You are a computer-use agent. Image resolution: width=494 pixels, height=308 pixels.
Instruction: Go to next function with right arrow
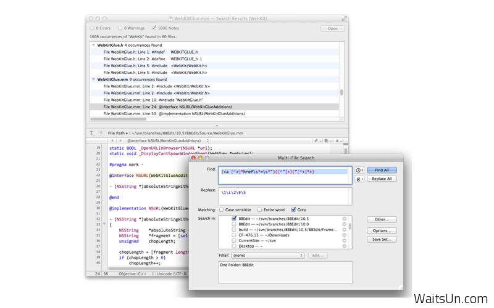tap(120, 140)
